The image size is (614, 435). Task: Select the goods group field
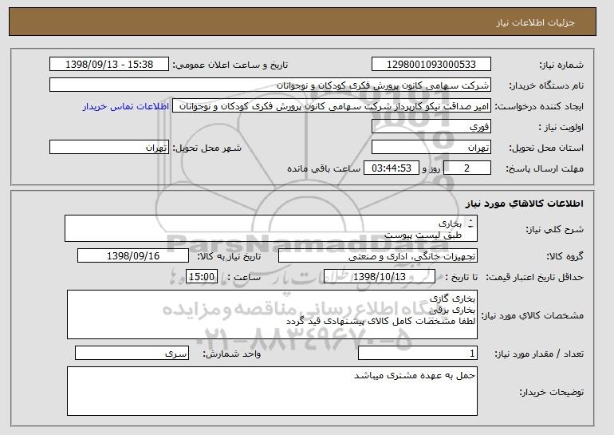[x=378, y=256]
